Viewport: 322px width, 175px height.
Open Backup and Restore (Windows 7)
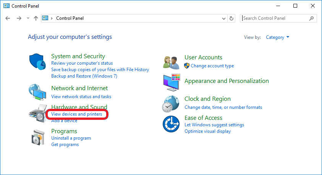tap(84, 76)
